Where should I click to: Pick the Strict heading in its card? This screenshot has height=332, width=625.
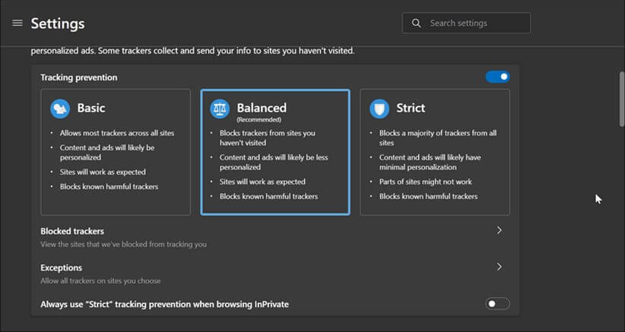coord(411,108)
